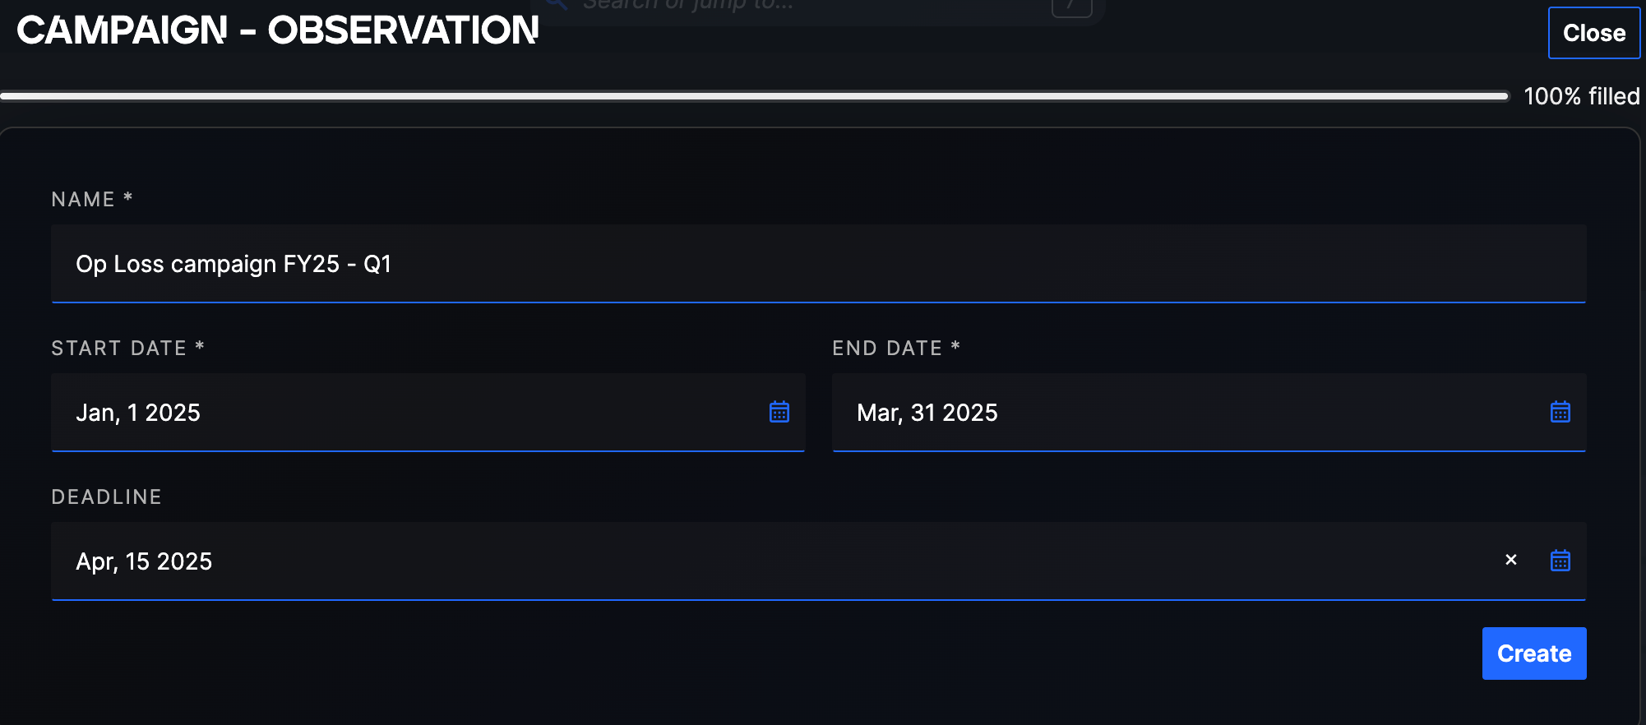Click the Campaign - Observation heading
Viewport: 1646px width, 725px height.
click(278, 30)
